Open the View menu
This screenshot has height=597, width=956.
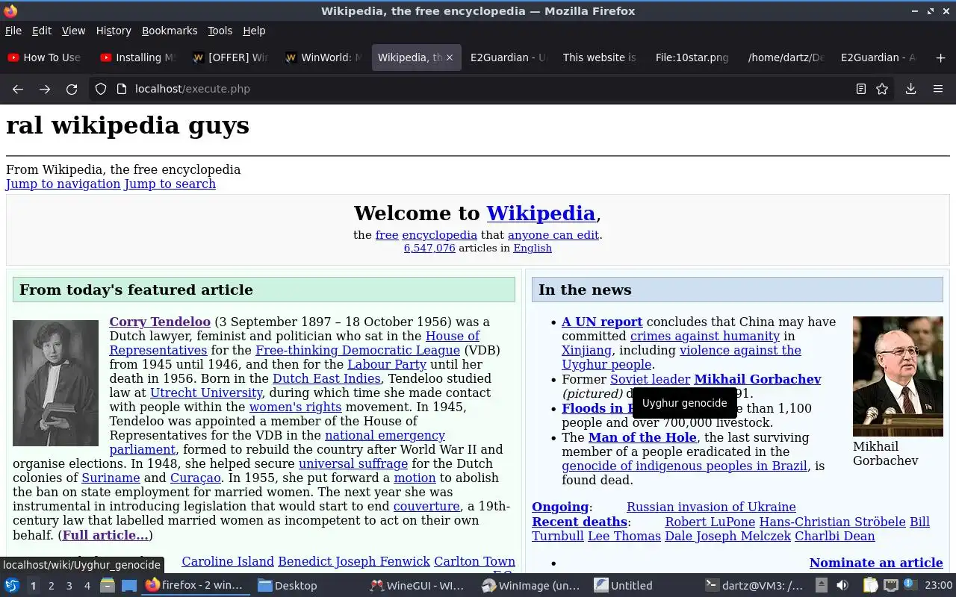[73, 31]
